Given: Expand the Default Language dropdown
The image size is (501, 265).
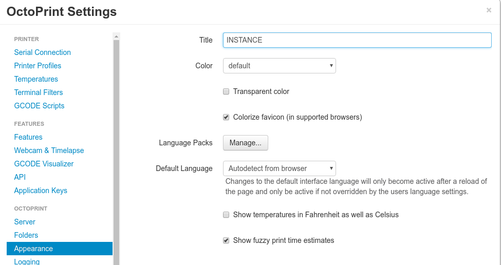Looking at the screenshot, I should (279, 168).
